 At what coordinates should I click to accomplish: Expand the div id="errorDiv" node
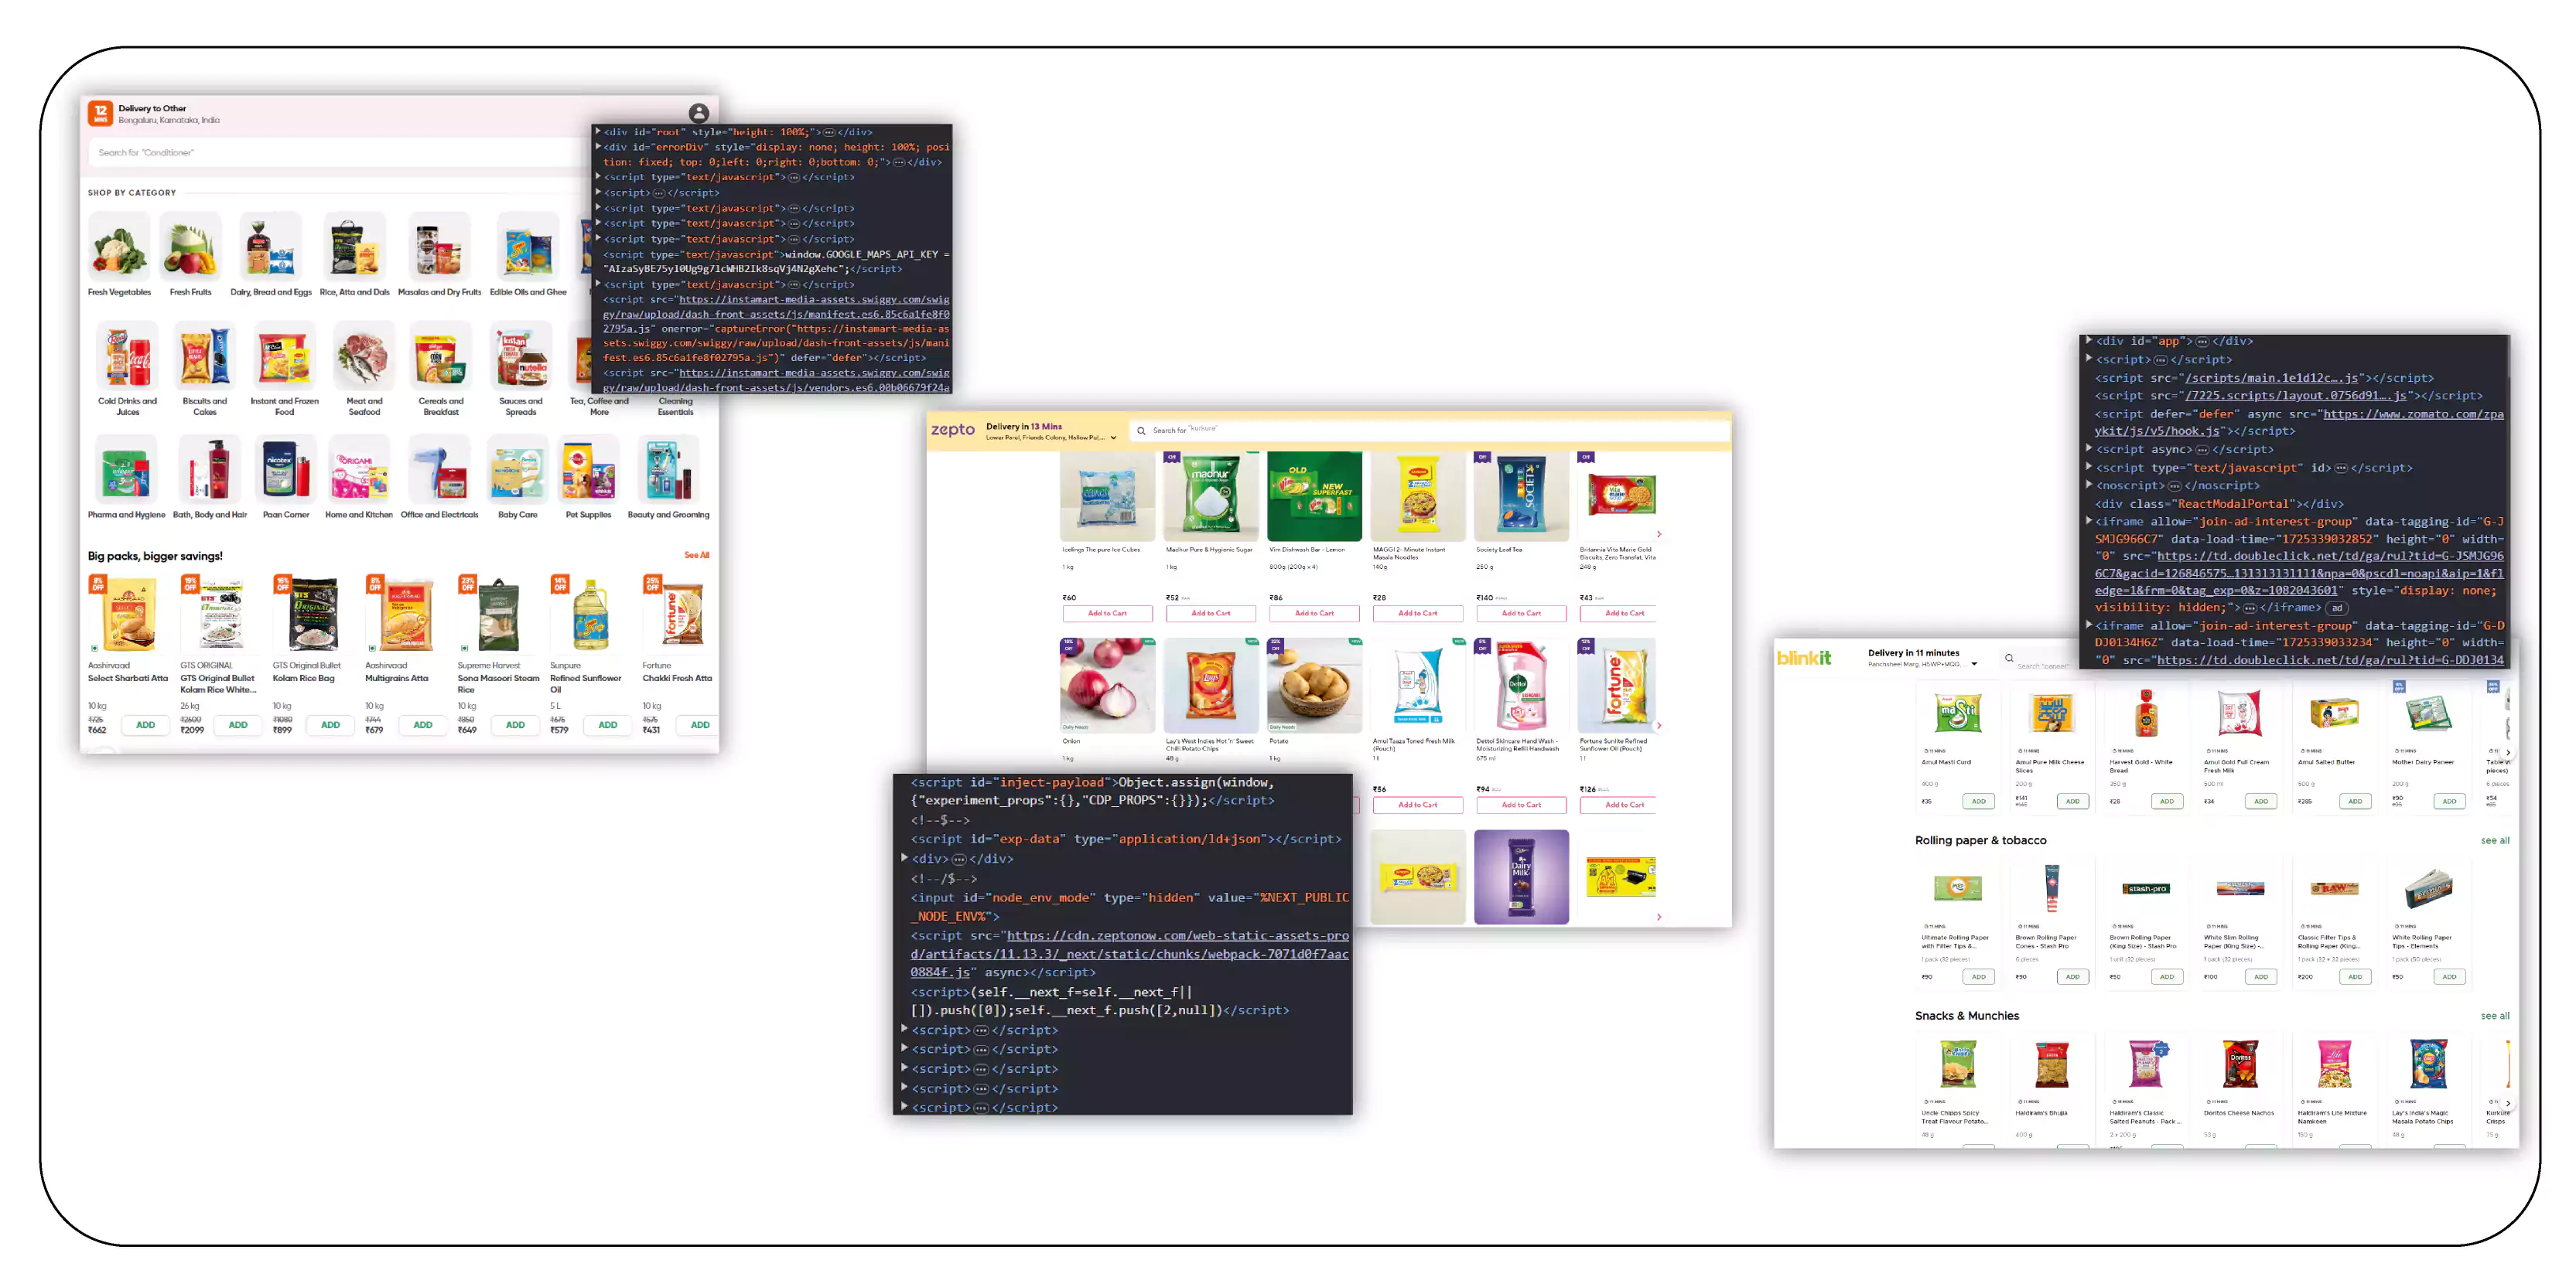tap(598, 146)
